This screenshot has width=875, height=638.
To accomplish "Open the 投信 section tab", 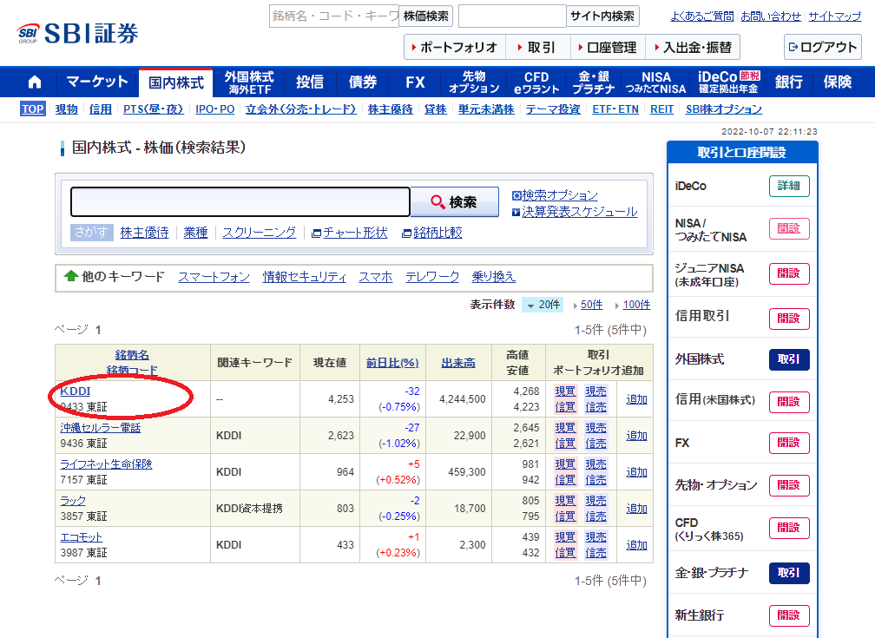I will pyautogui.click(x=310, y=82).
